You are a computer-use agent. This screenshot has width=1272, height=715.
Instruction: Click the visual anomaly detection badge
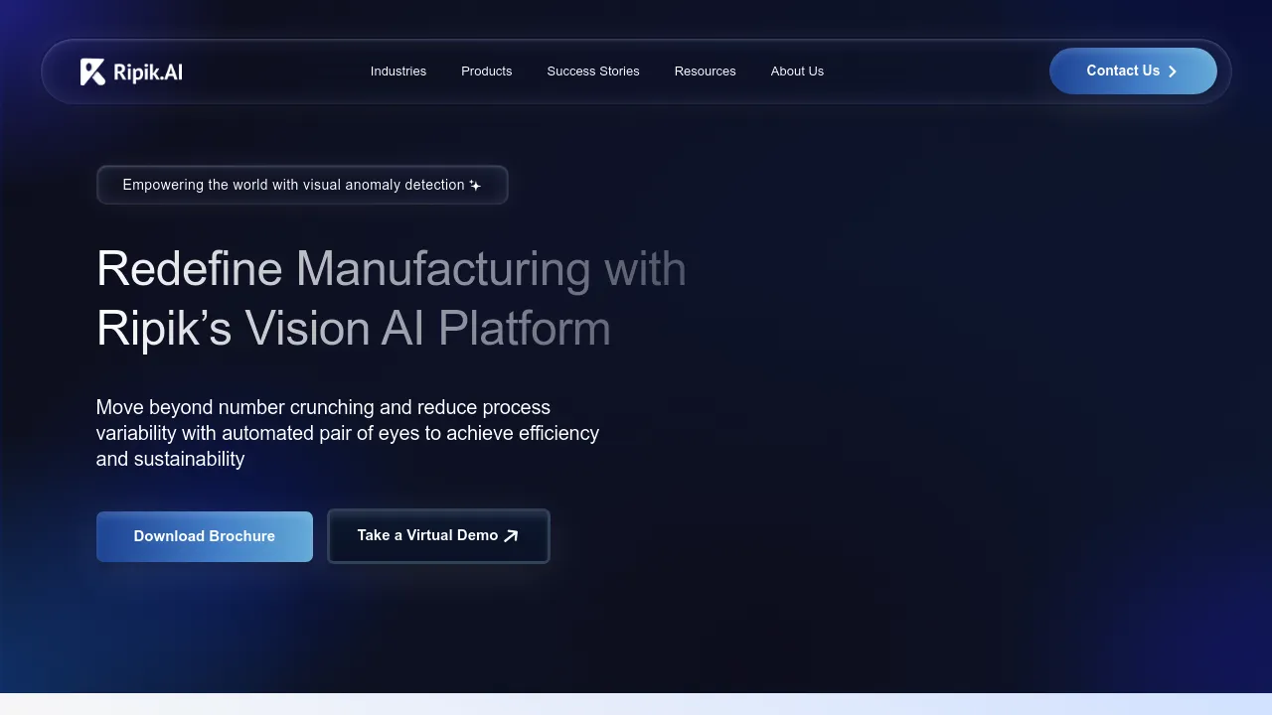(302, 185)
